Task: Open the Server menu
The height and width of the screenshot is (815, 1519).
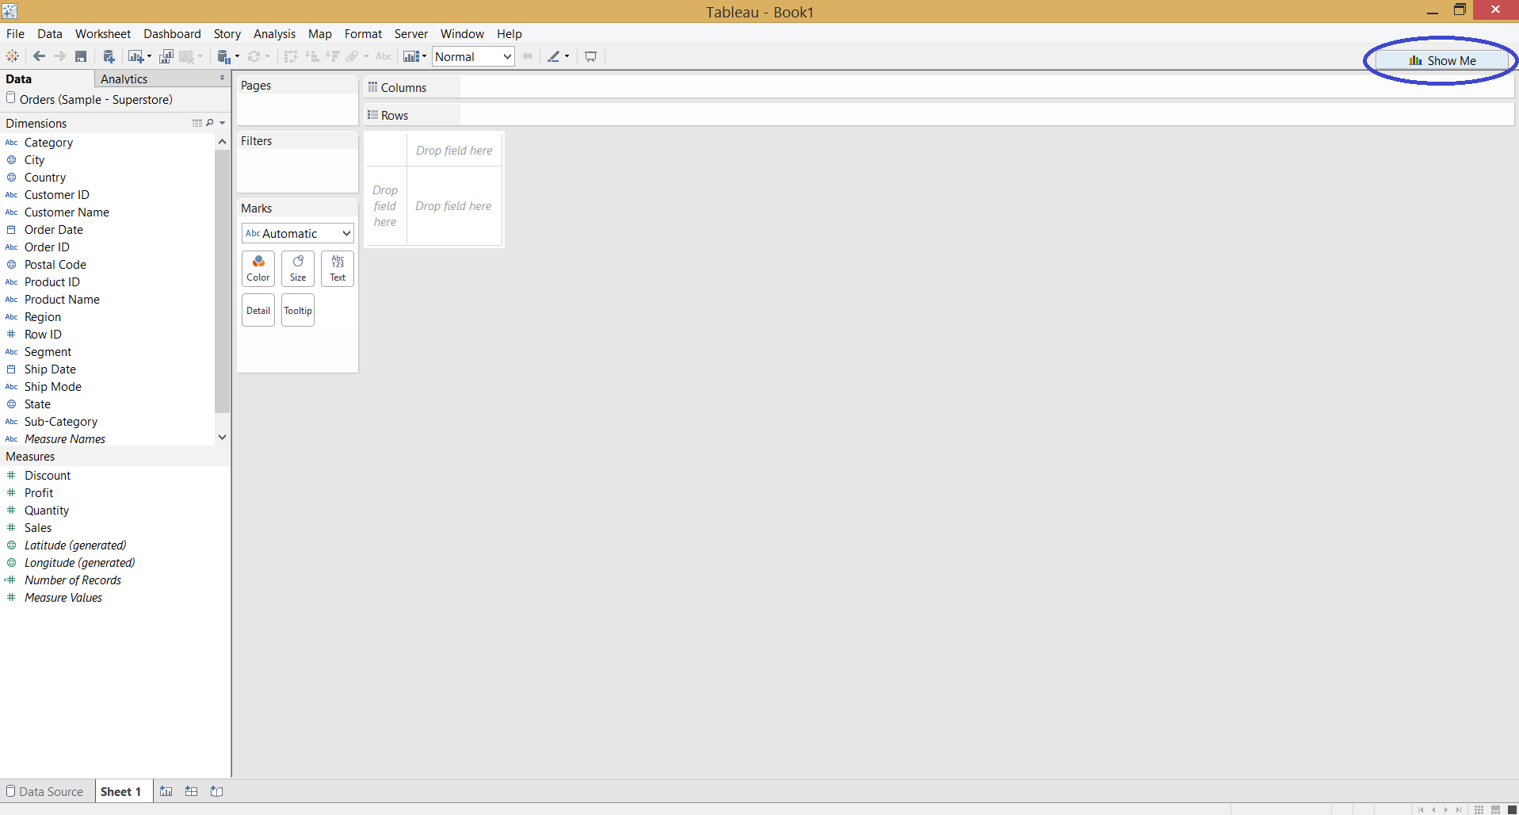Action: tap(411, 33)
